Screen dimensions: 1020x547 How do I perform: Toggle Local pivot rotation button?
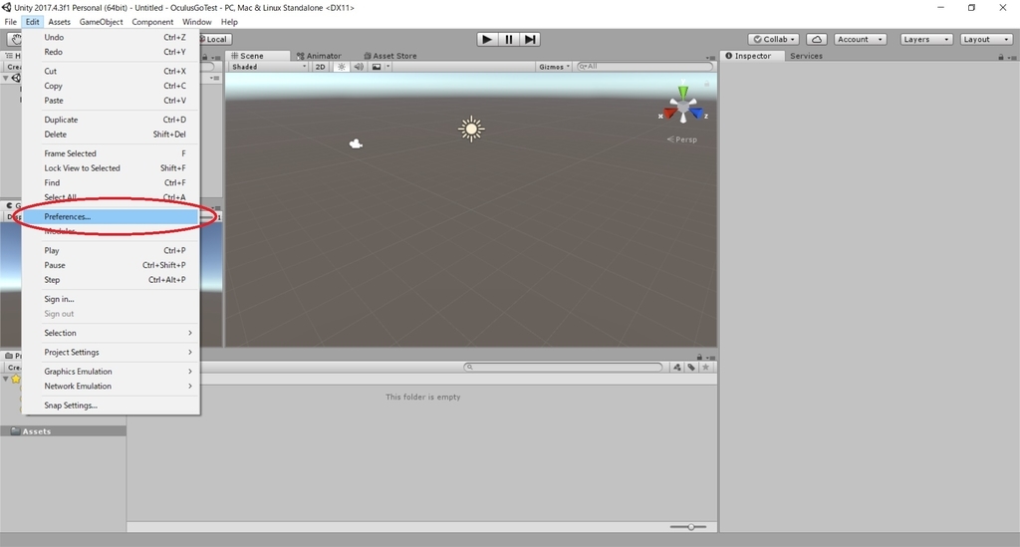pyautogui.click(x=215, y=39)
